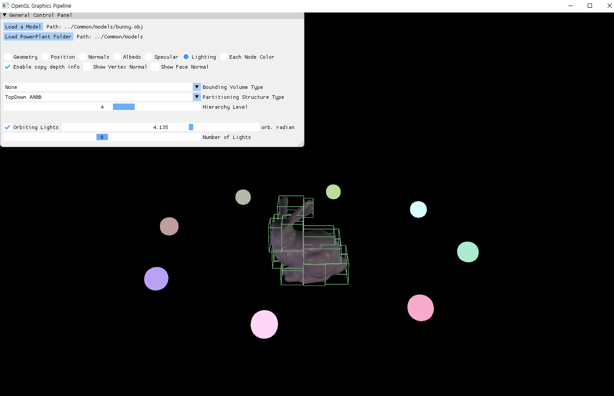Select the Position render mode
Screen dimensions: 614x396
[44, 57]
